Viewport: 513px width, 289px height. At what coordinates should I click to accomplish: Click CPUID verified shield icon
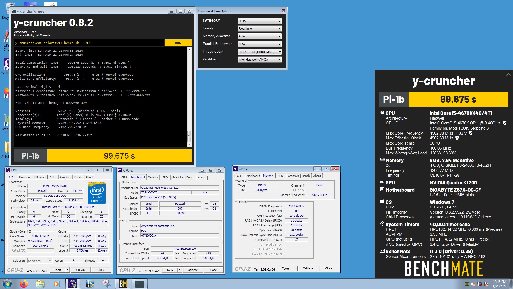pos(505,123)
